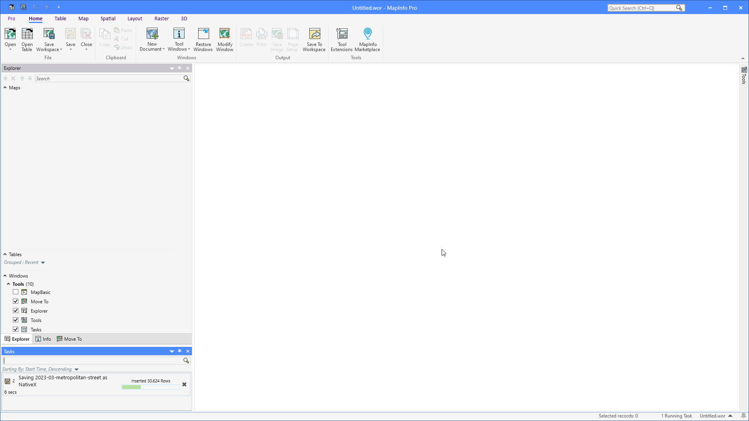Image resolution: width=749 pixels, height=421 pixels.
Task: Click Untitled.wor in the status bar
Action: tap(712, 416)
